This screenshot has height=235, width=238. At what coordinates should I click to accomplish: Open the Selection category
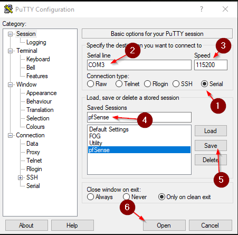point(38,118)
